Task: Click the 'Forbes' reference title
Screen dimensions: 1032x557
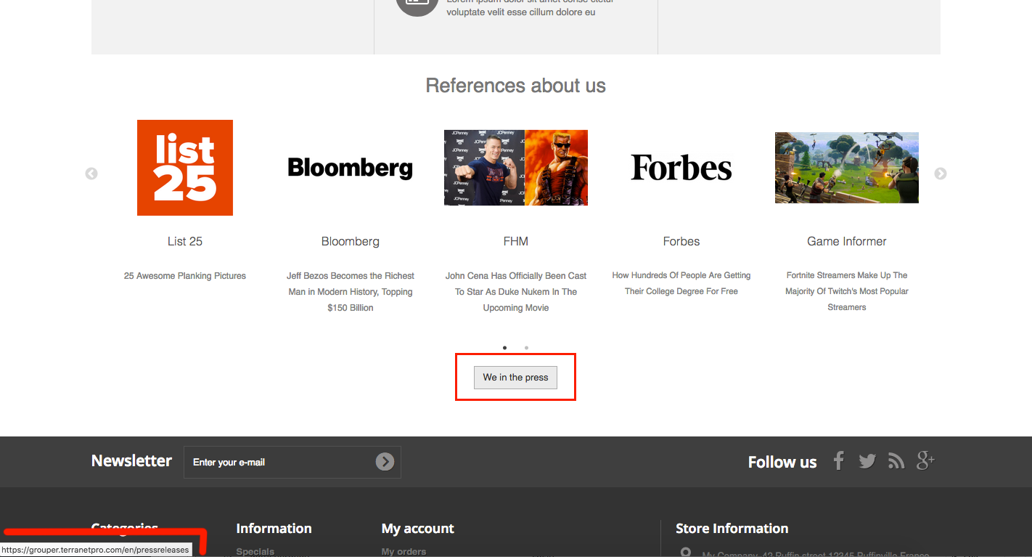Action: (681, 241)
